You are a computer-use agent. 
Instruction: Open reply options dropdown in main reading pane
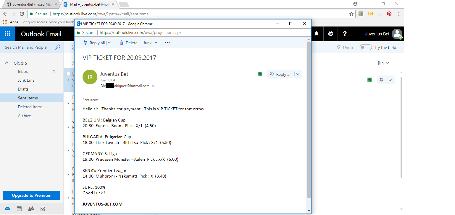coord(390,80)
